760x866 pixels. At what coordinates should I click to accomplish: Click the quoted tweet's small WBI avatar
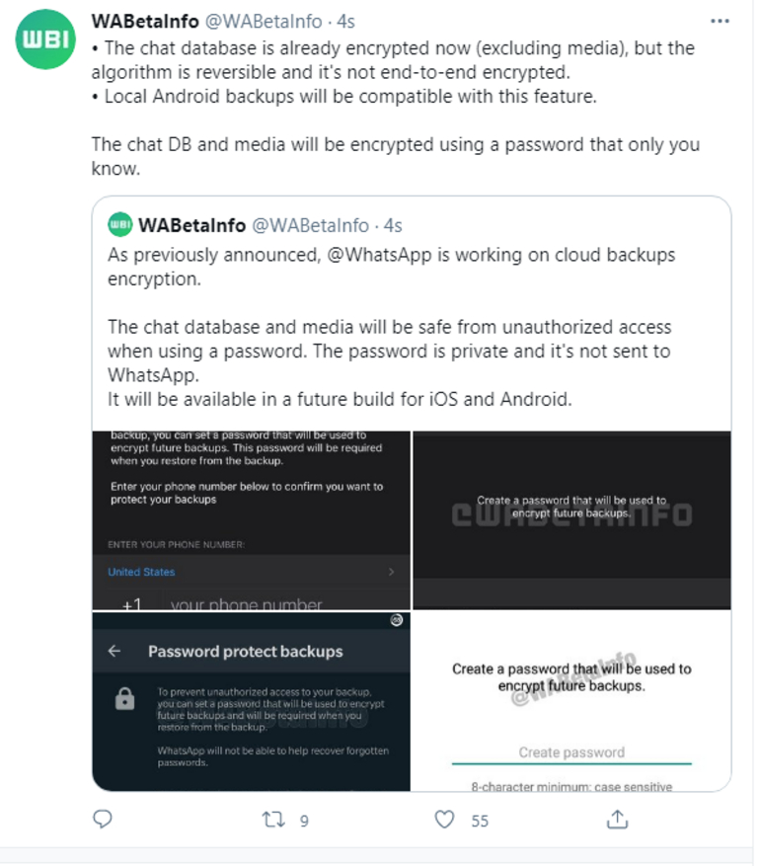pos(118,224)
